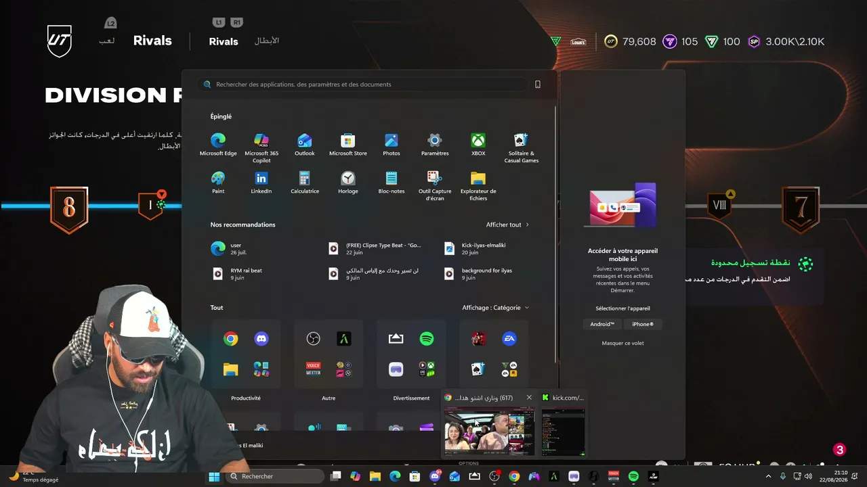The image size is (867, 487).
Task: Click Masquer ce volet link
Action: 623,344
